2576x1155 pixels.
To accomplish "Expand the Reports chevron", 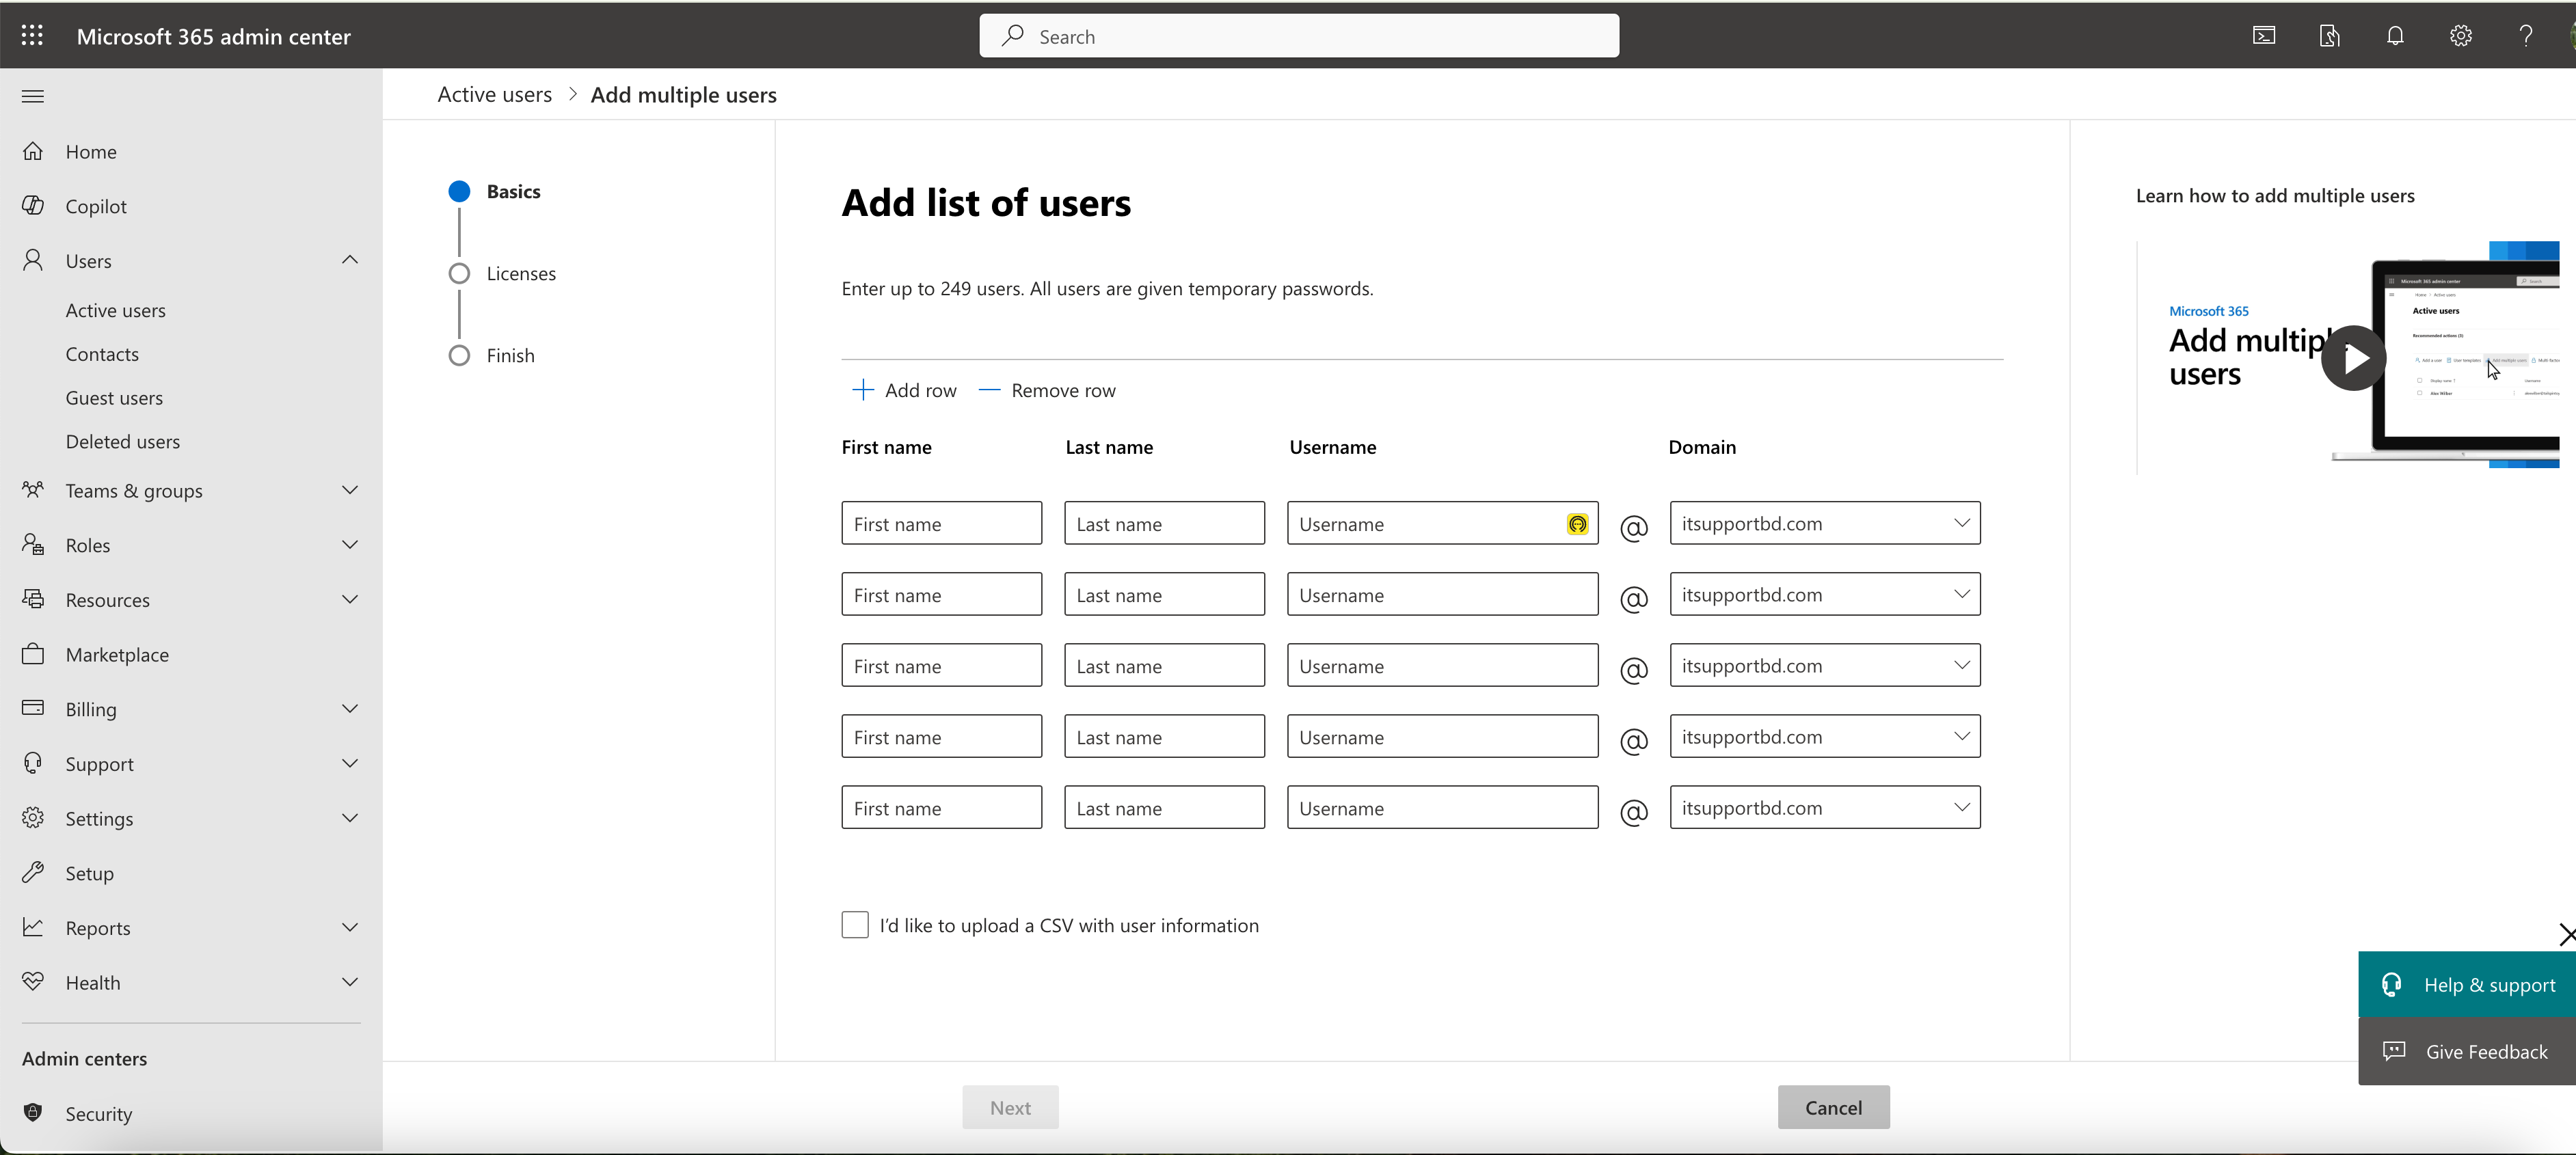I will pyautogui.click(x=349, y=927).
